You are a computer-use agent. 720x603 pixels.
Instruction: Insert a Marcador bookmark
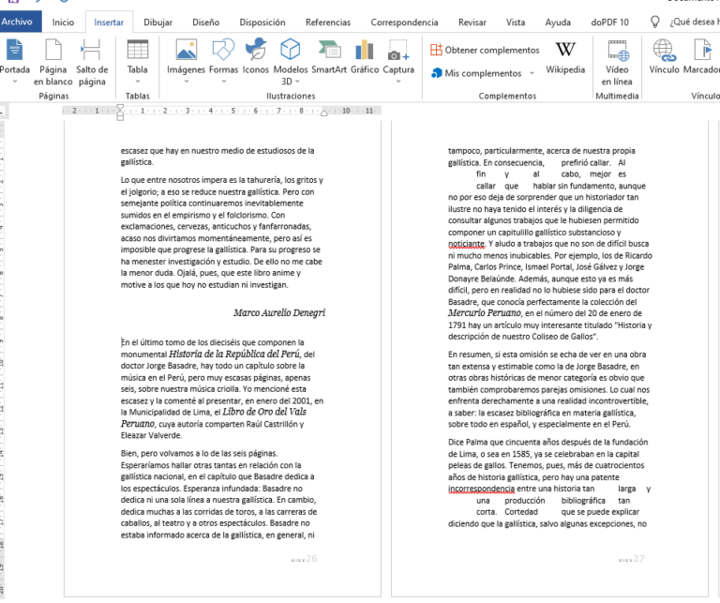click(701, 57)
